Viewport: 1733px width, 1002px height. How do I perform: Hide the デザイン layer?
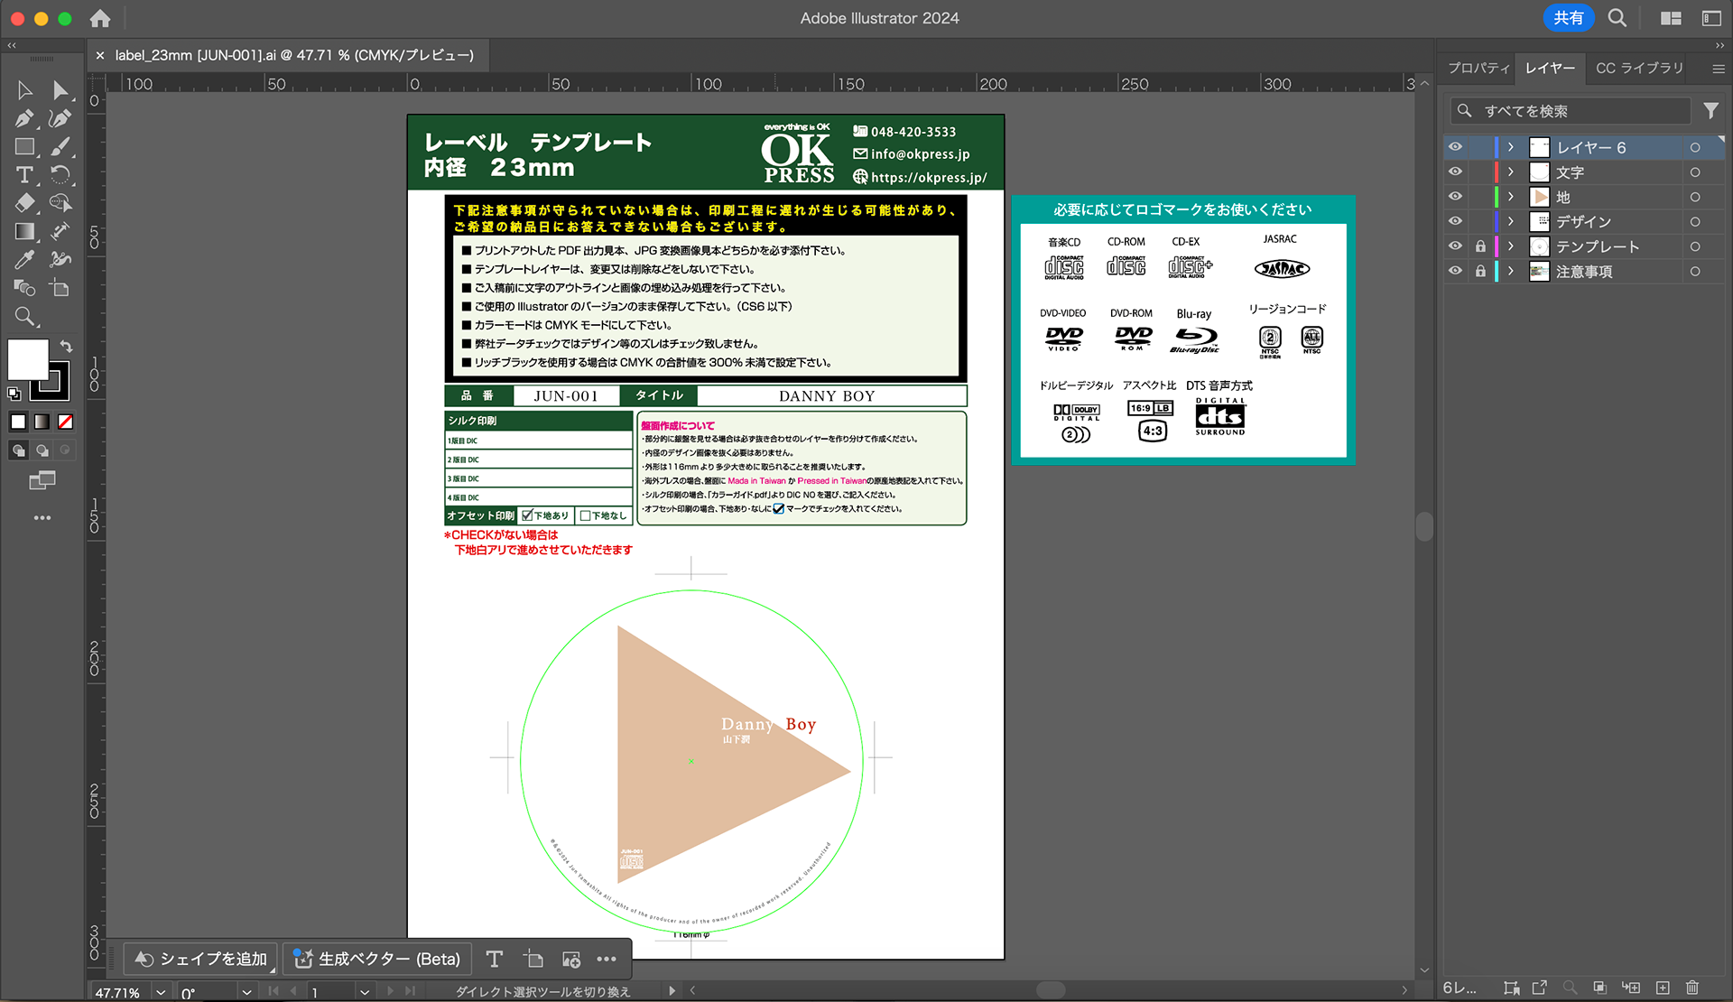[x=1455, y=221]
